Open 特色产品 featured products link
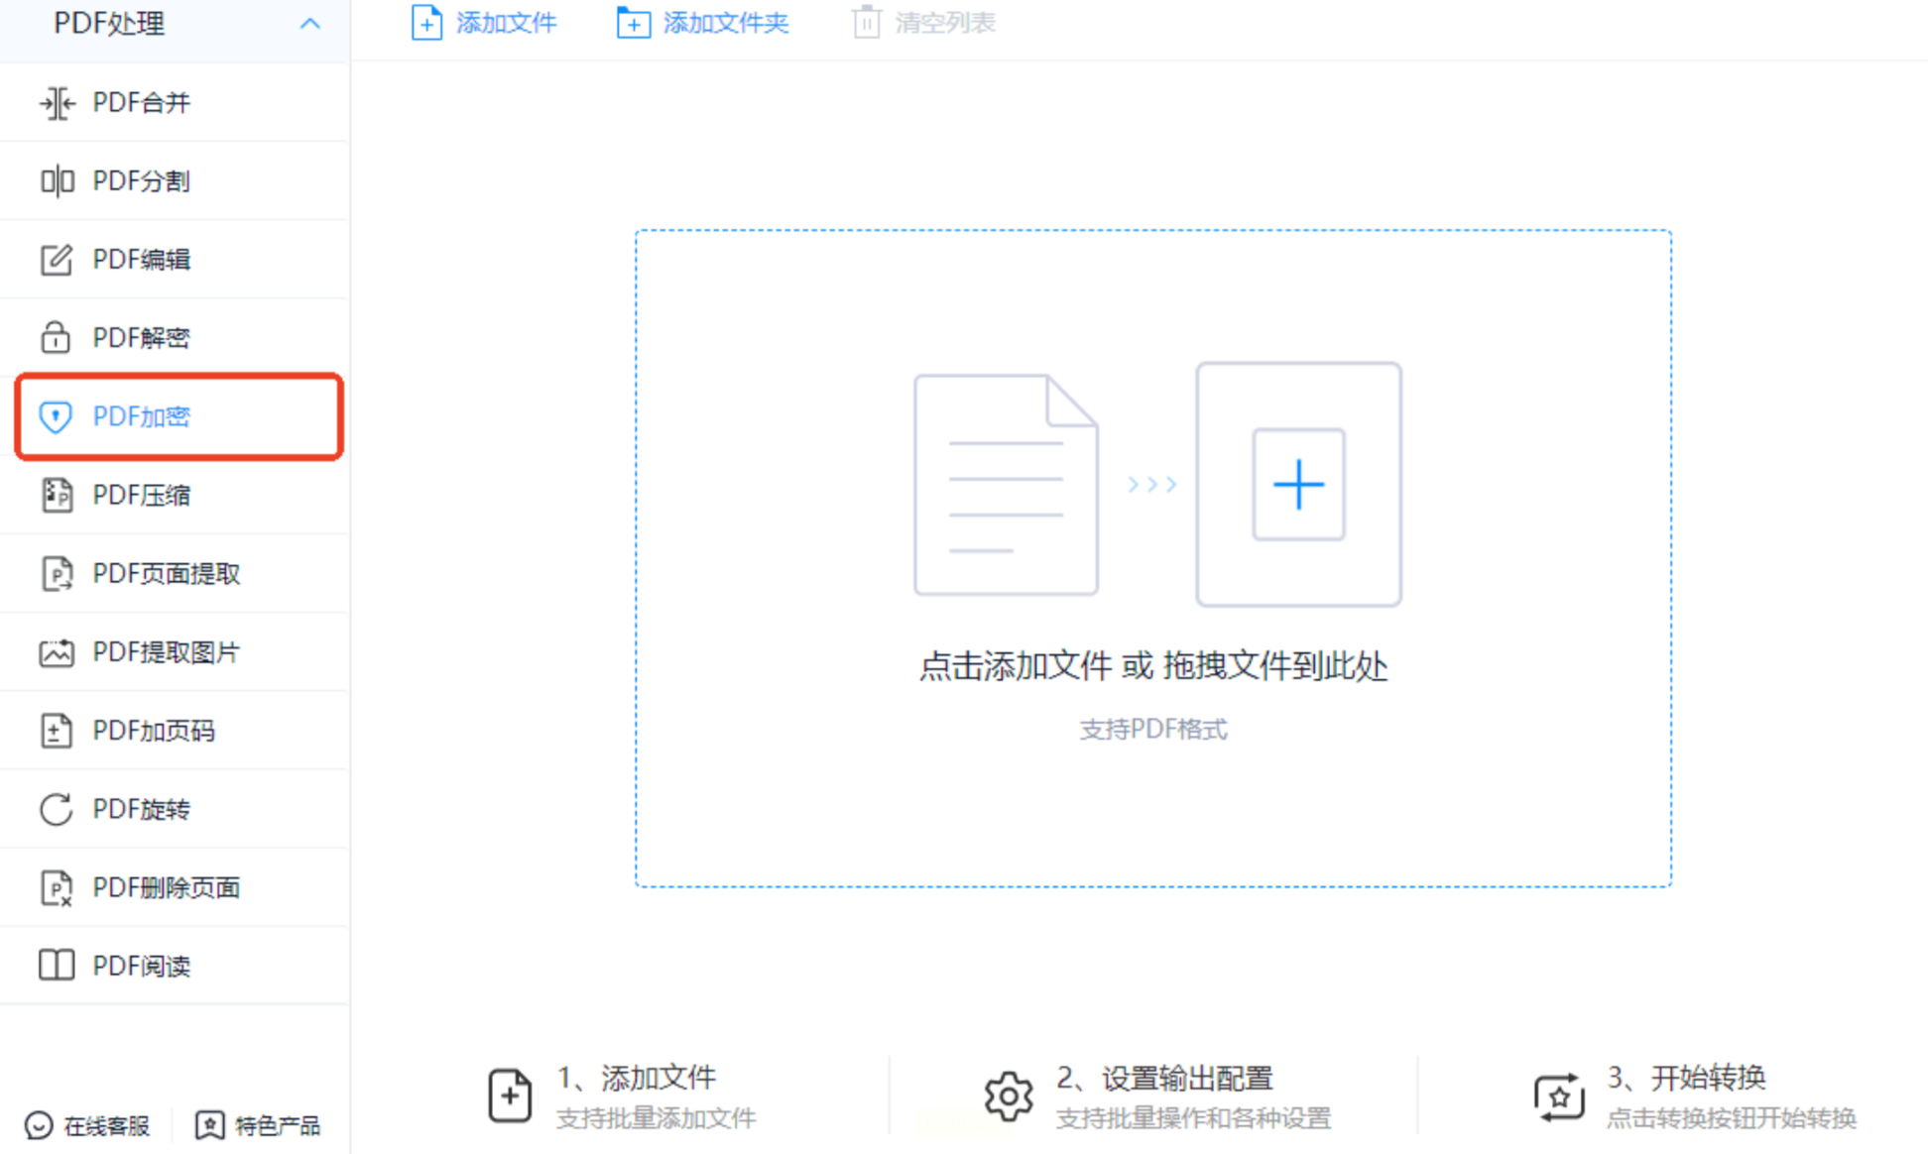 pos(258,1125)
